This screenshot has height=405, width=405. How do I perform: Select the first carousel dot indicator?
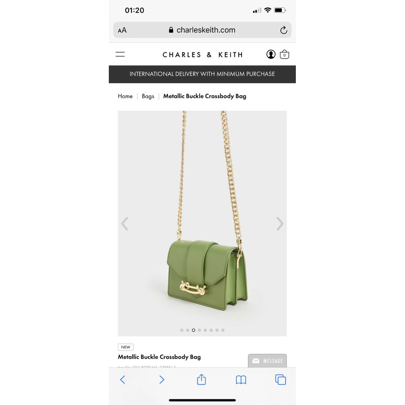coord(182,330)
